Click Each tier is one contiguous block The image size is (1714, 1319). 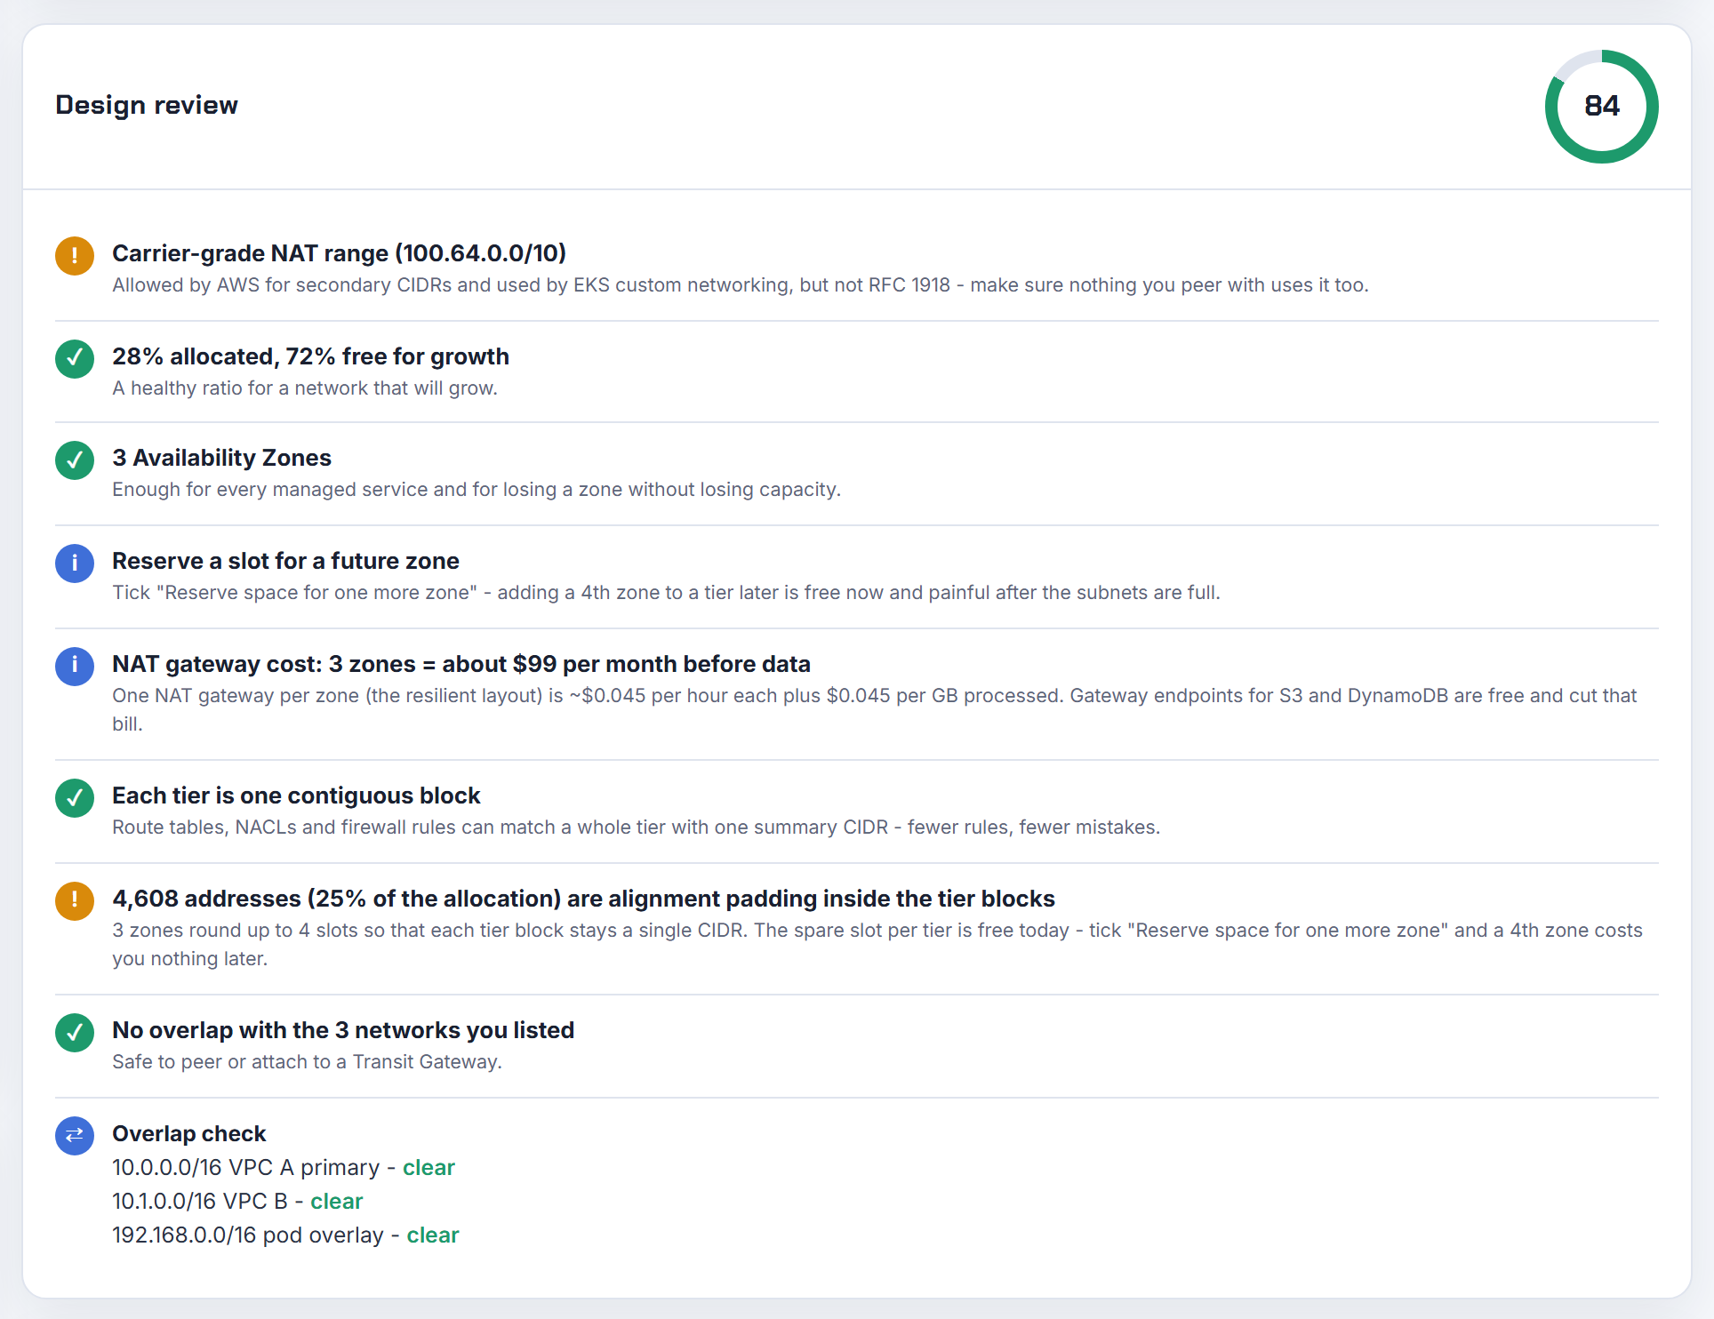coord(296,795)
